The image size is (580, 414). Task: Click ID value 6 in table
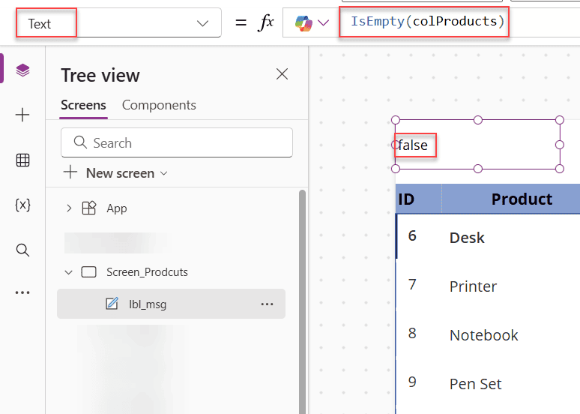(412, 235)
